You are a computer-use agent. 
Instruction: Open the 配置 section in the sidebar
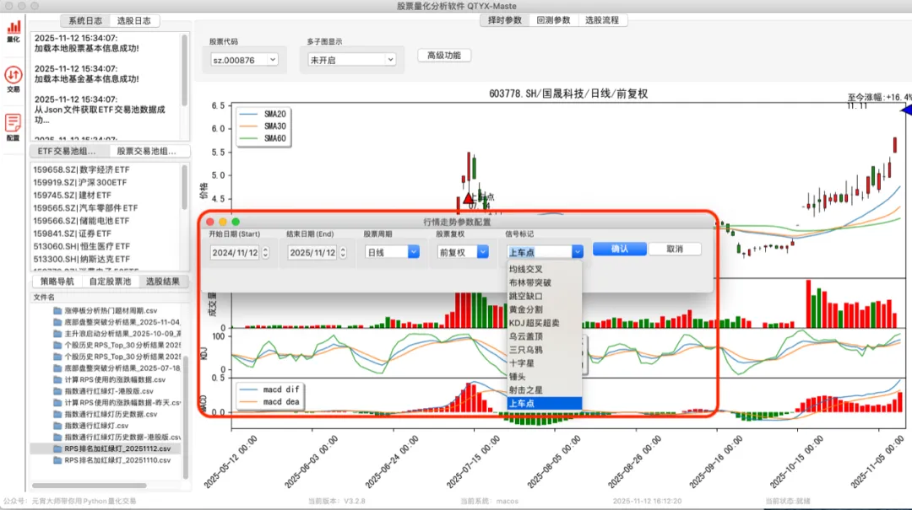(14, 128)
